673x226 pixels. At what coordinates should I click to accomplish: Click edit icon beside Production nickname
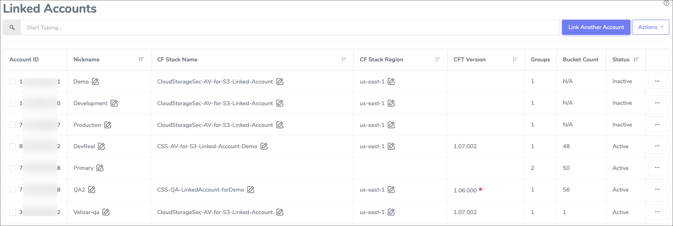108,125
